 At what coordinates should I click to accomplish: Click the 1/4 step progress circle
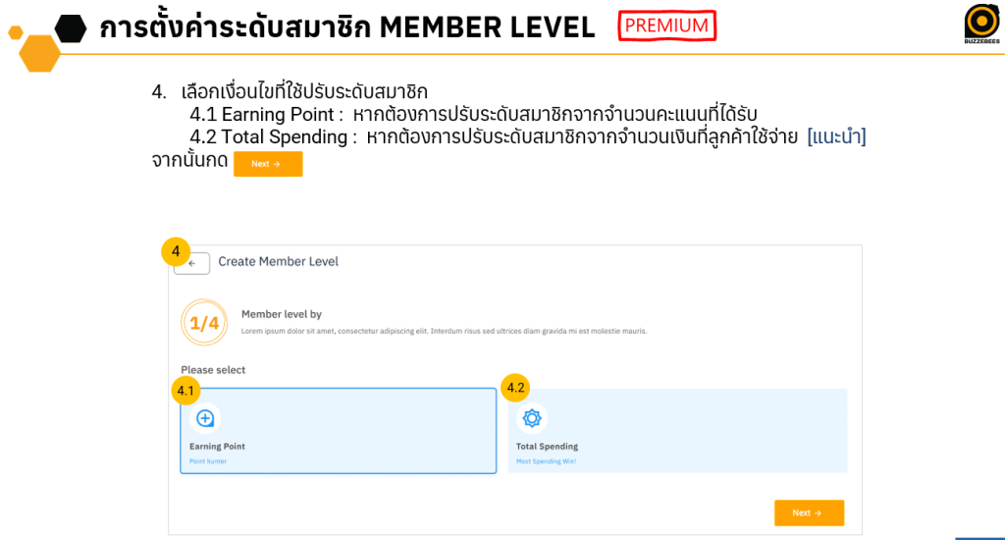click(204, 323)
